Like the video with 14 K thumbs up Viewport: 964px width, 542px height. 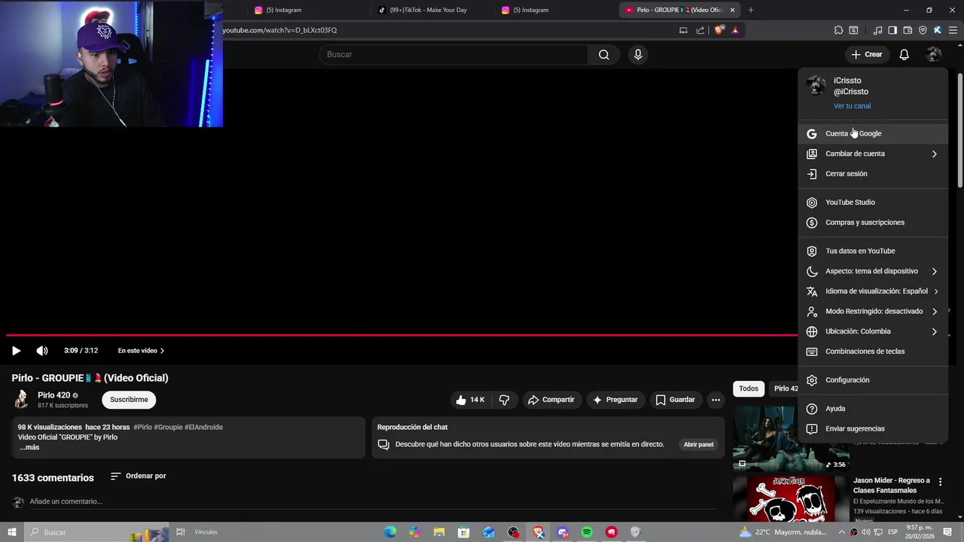tap(471, 400)
